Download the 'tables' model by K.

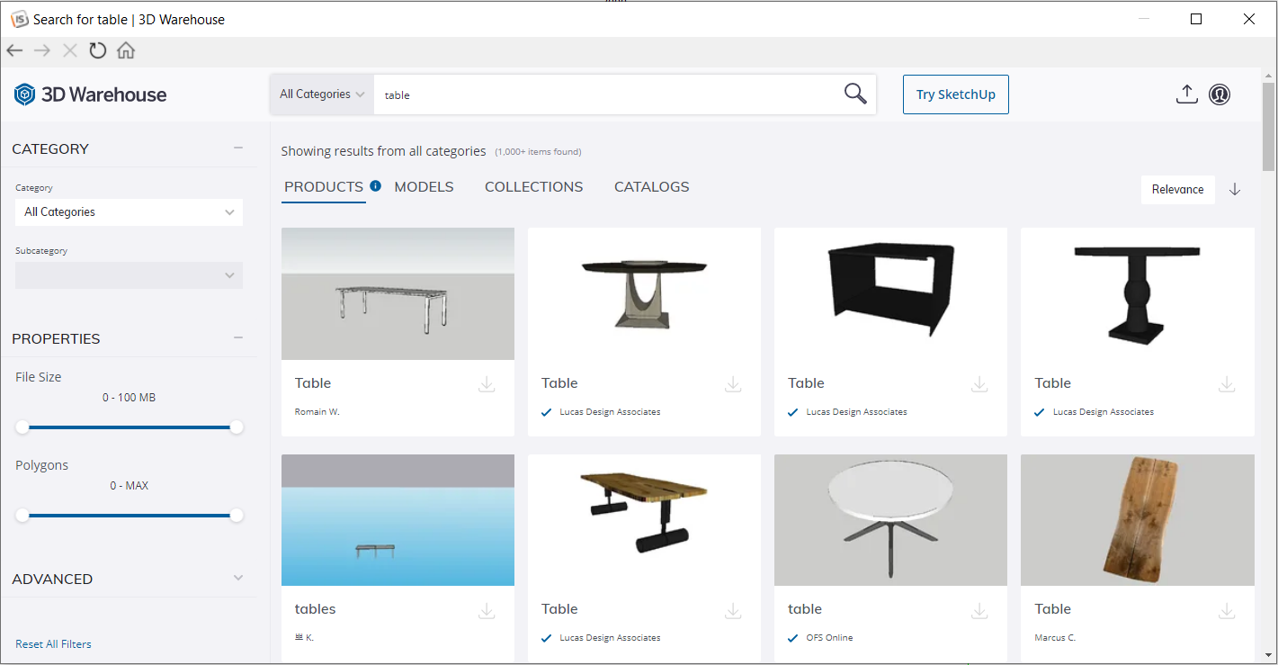click(x=487, y=611)
